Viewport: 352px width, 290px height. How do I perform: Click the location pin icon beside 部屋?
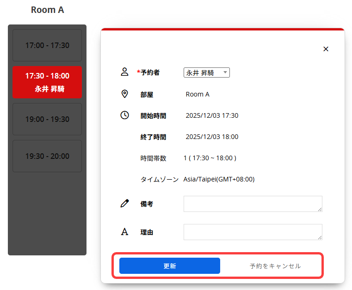pyautogui.click(x=124, y=94)
